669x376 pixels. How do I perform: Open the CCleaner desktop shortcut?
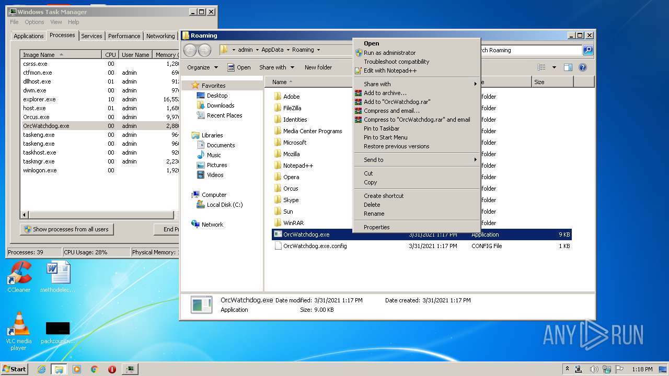pos(19,277)
